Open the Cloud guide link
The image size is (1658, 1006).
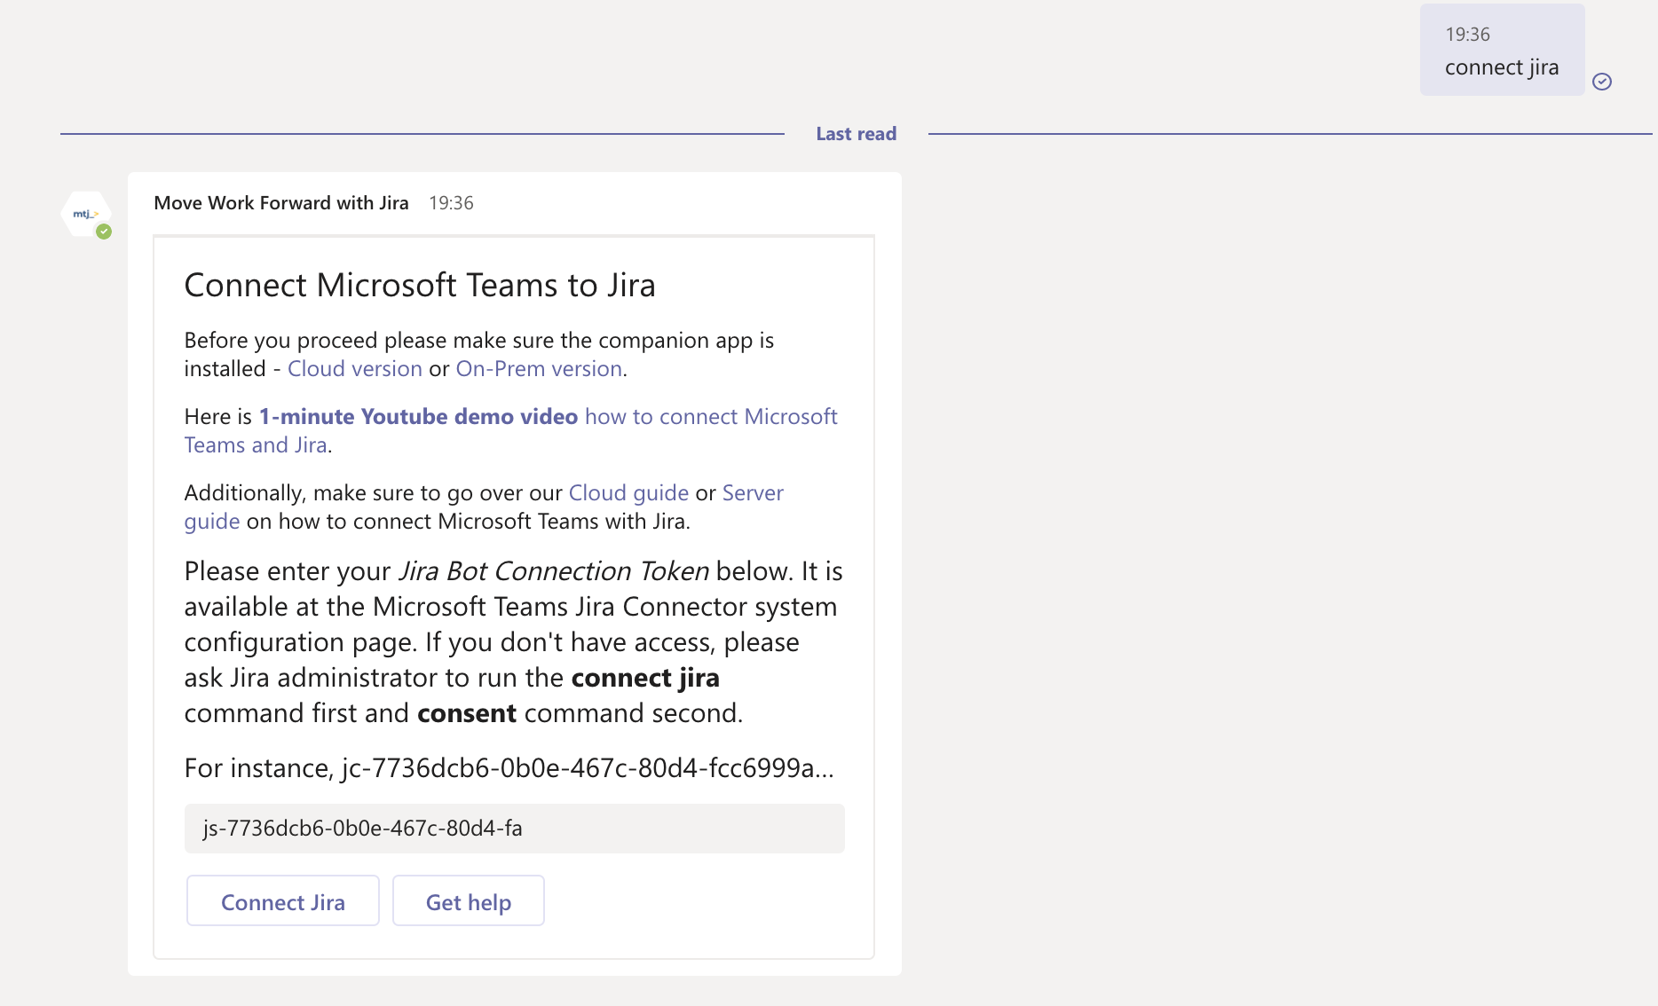[x=628, y=493]
